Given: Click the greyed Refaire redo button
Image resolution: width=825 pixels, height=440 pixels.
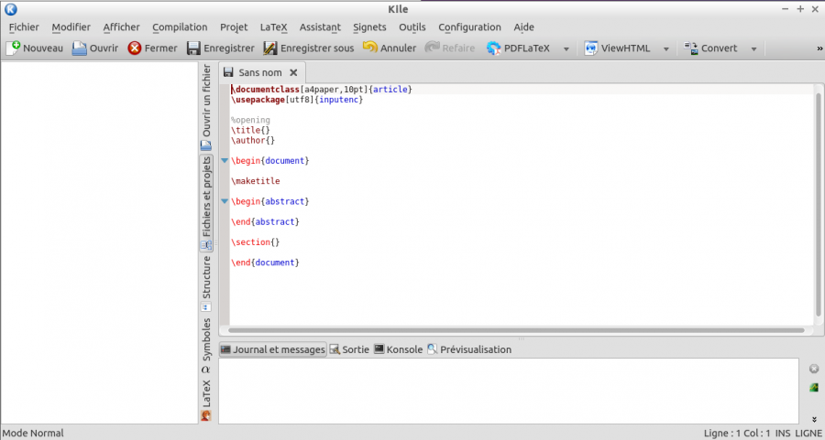Looking at the screenshot, I should (x=450, y=48).
